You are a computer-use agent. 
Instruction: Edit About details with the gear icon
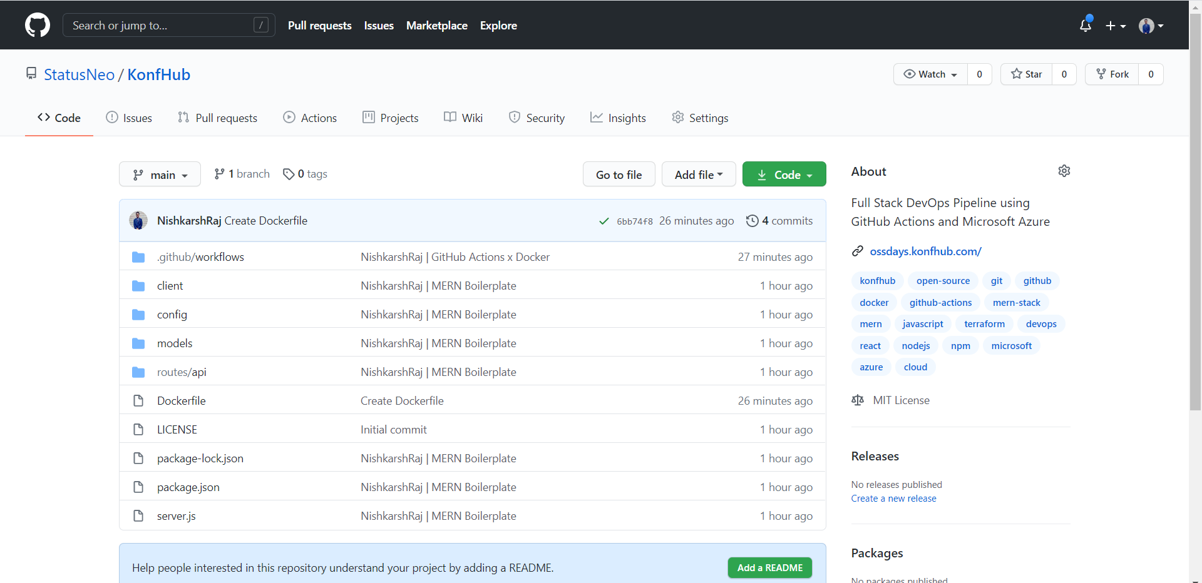point(1064,171)
